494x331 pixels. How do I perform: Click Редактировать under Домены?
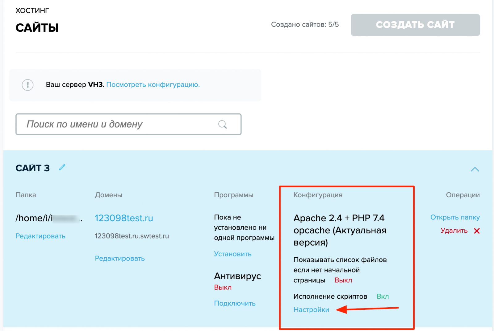(120, 259)
